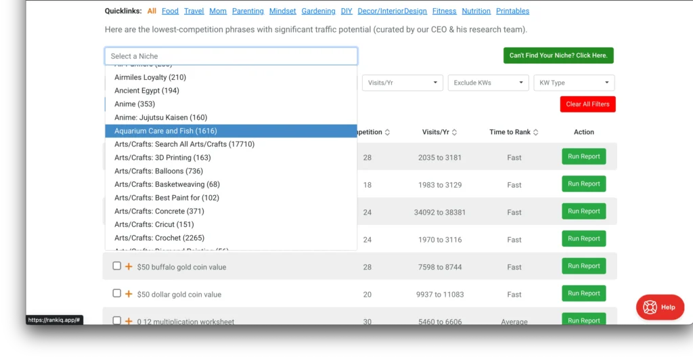Run Report for $50 buffalo gold coin value

click(584, 266)
